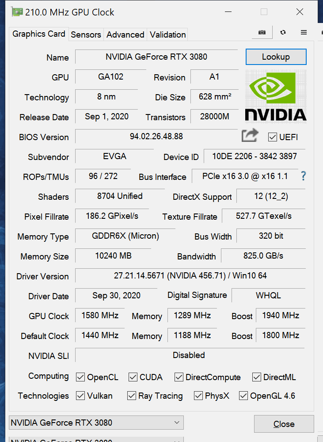Click the Lookup button
Viewport: 323px width, 442px height.
tap(276, 57)
